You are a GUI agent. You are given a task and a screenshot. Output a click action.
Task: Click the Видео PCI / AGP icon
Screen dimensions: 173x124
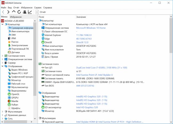pos(9,73)
